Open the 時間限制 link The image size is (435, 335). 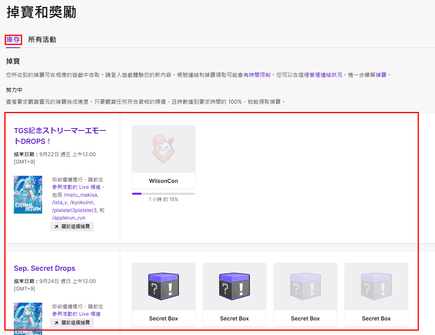(260, 74)
